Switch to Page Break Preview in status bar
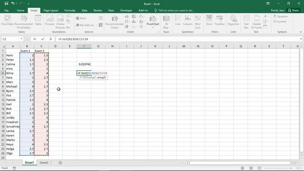This screenshot has width=304, height=171. point(259,168)
